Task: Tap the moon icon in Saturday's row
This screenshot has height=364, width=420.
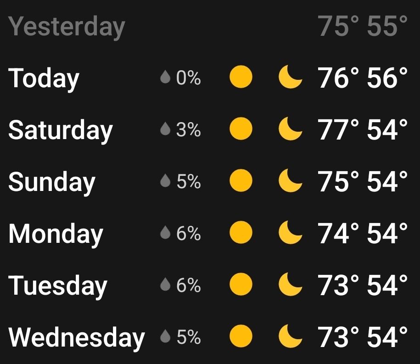Action: (x=291, y=129)
